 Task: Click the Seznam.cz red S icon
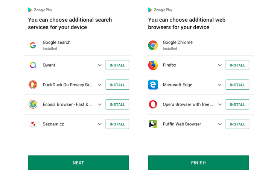[33, 124]
